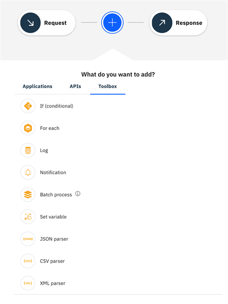Switch to the Applications tab

37,87
